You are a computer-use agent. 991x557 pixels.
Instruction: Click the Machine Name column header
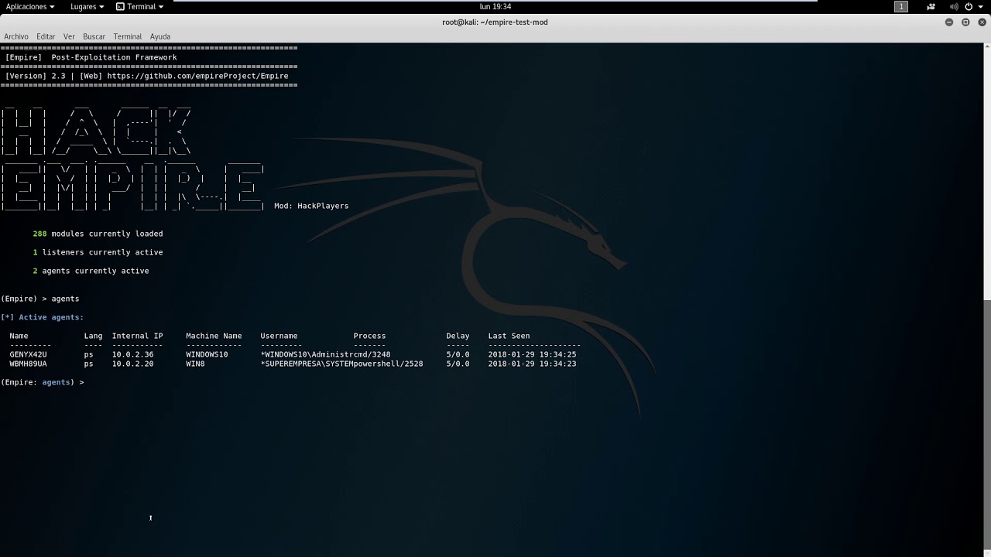pyautogui.click(x=214, y=336)
